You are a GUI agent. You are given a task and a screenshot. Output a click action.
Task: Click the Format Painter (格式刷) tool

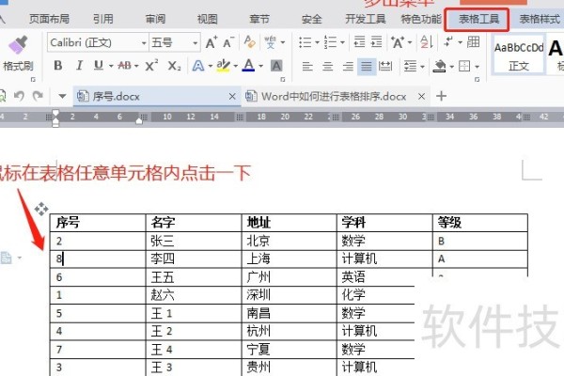pyautogui.click(x=18, y=54)
